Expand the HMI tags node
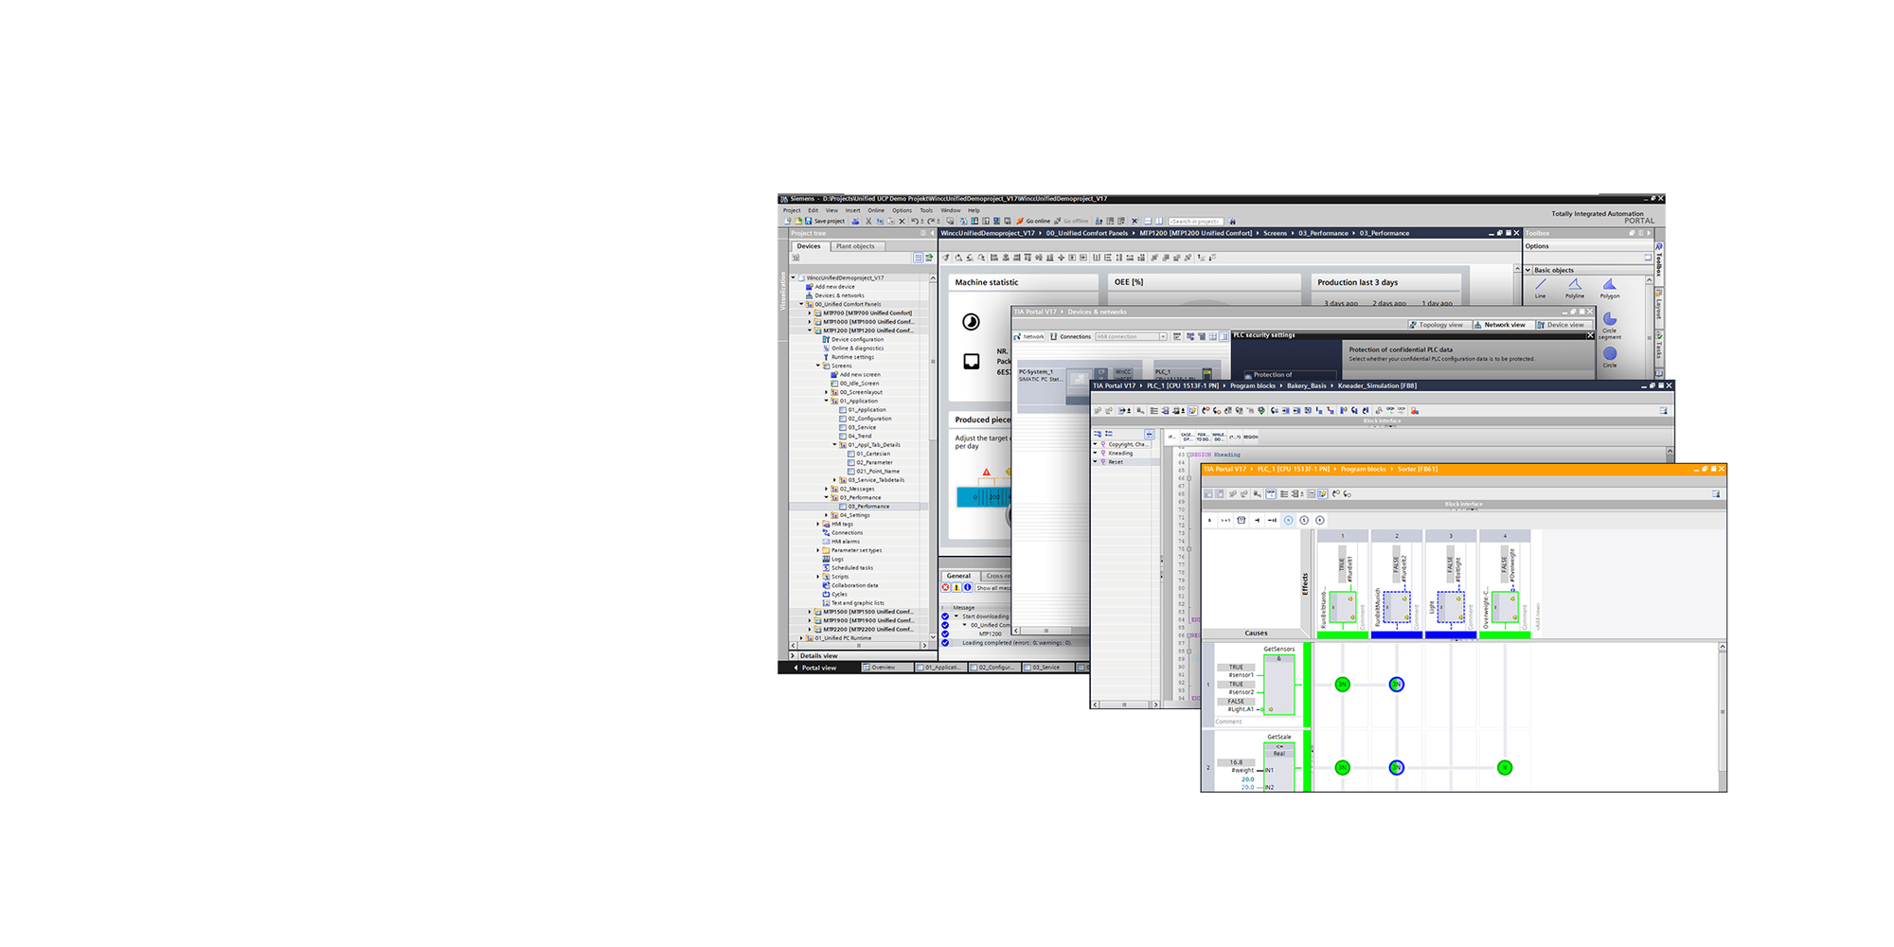The height and width of the screenshot is (947, 1894). click(818, 524)
